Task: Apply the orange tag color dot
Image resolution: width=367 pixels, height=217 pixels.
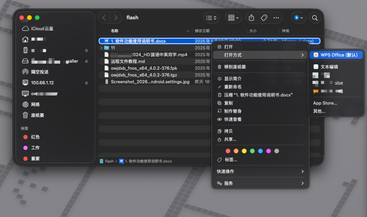Action: 236,151
